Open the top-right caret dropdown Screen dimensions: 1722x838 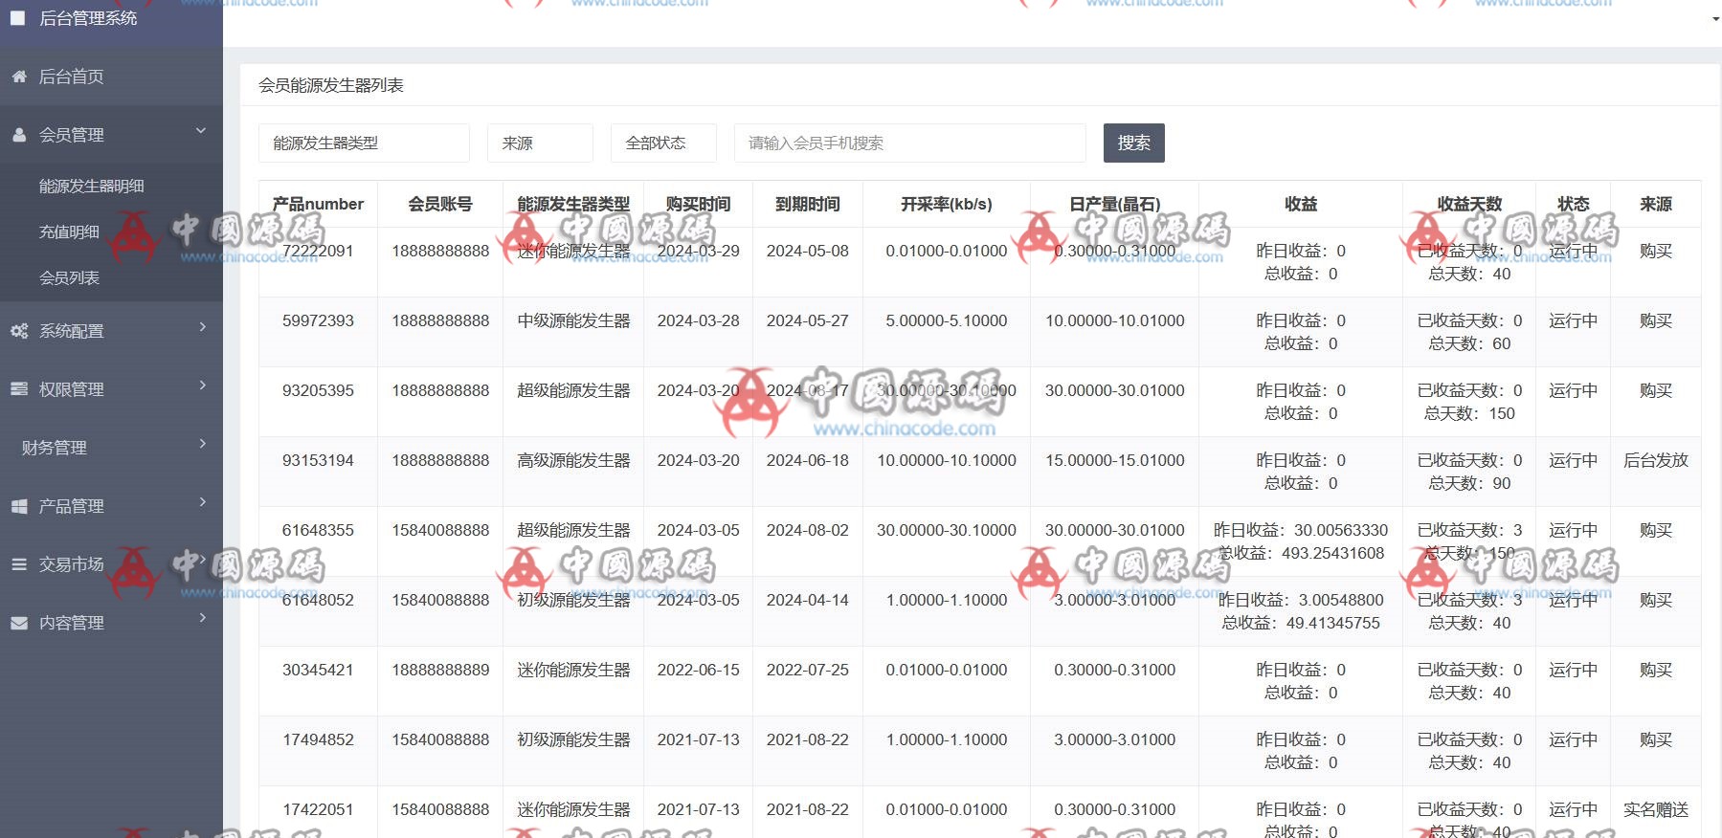coord(1715,18)
